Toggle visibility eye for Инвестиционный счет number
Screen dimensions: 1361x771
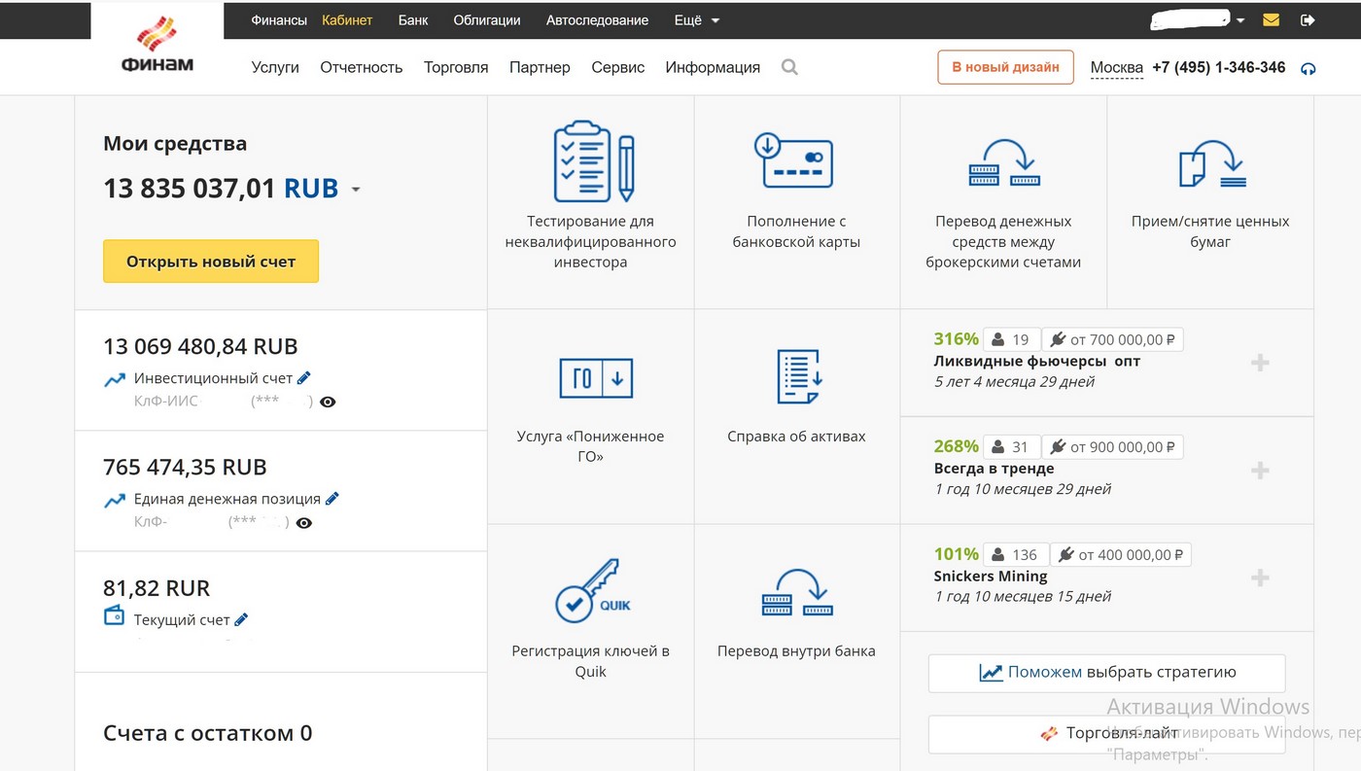[x=328, y=402]
